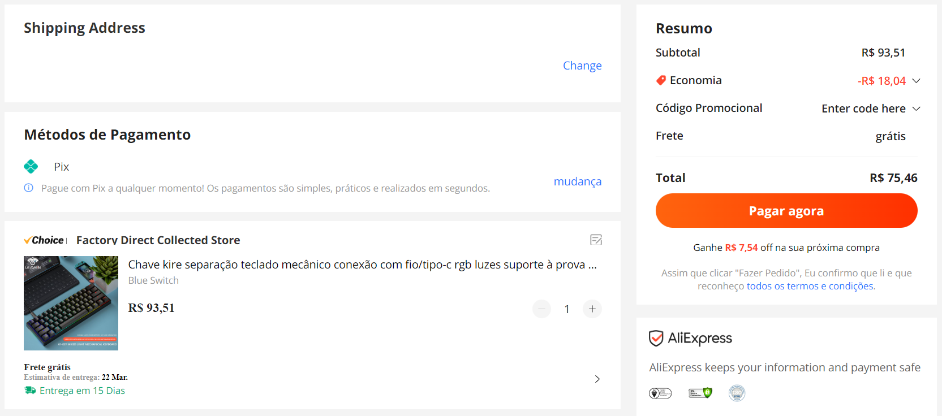Click the green delivery truck icon
The image size is (942, 416).
pyautogui.click(x=30, y=391)
